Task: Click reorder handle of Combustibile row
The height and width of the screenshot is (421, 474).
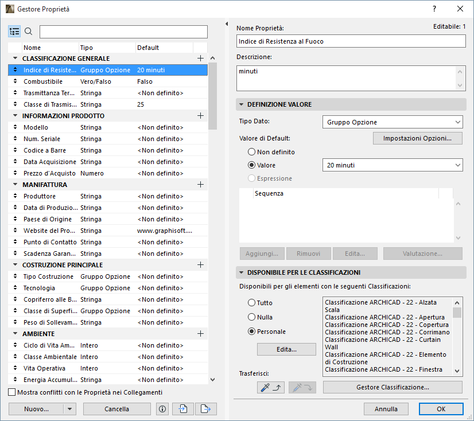Action: point(15,81)
